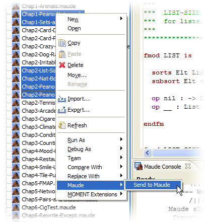Select the Chap3-Condit file row
The image size is (205, 222).
point(38,135)
